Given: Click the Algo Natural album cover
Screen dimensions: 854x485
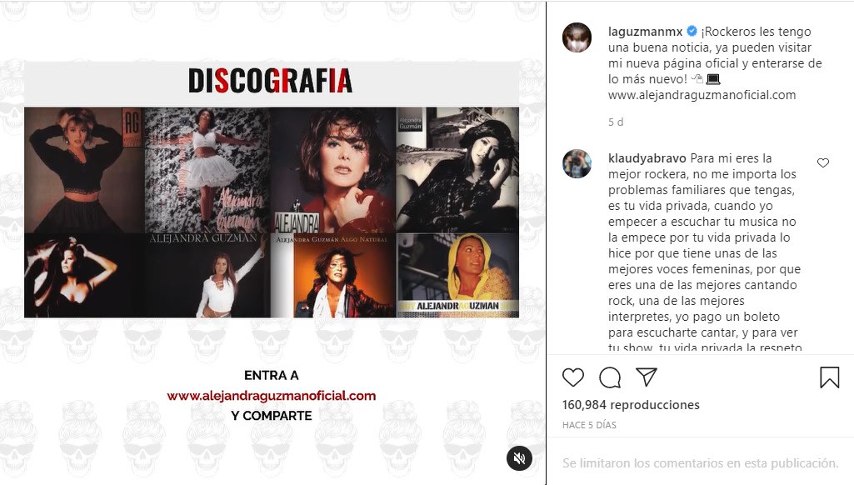Looking at the screenshot, I should [x=332, y=276].
